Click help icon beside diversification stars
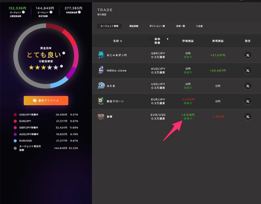This screenshot has height=204, width=261. [x=61, y=66]
